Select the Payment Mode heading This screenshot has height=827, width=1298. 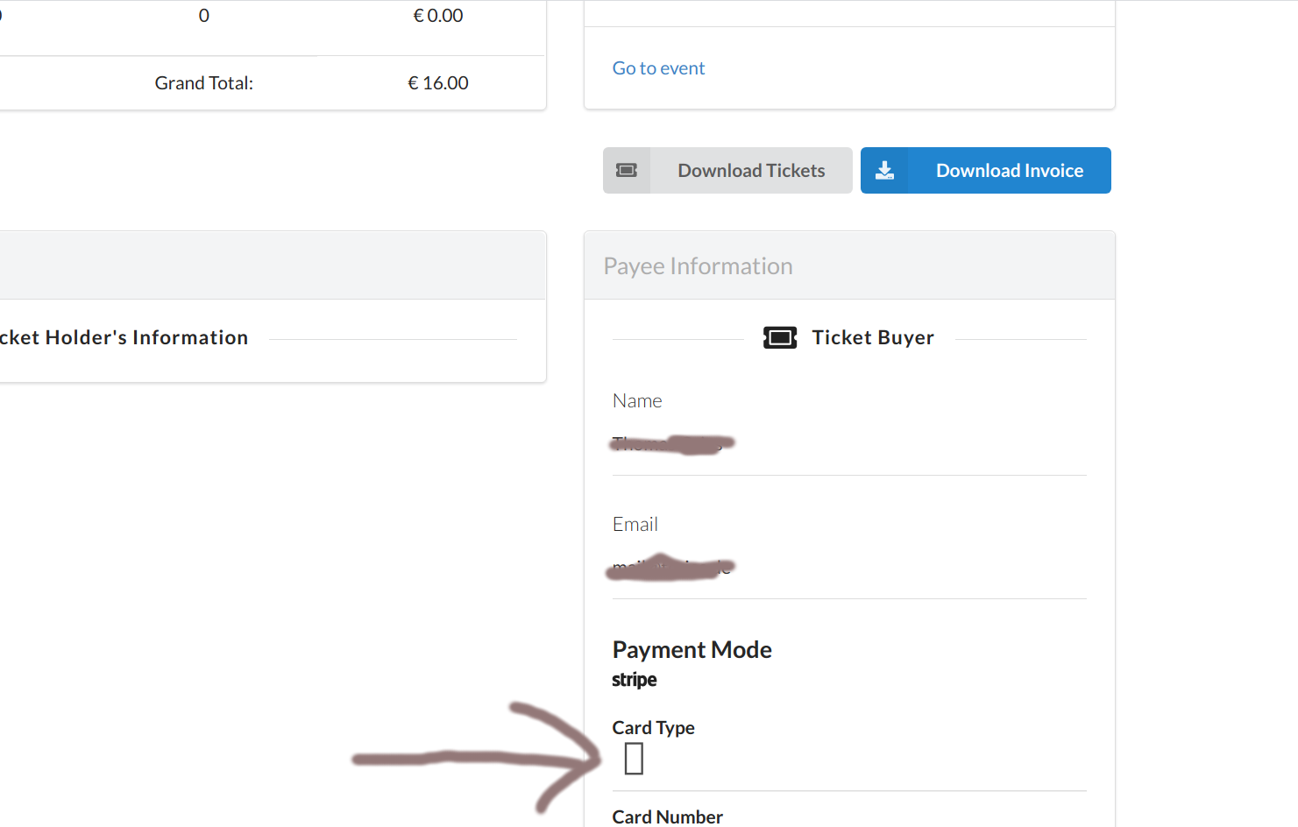click(x=692, y=650)
